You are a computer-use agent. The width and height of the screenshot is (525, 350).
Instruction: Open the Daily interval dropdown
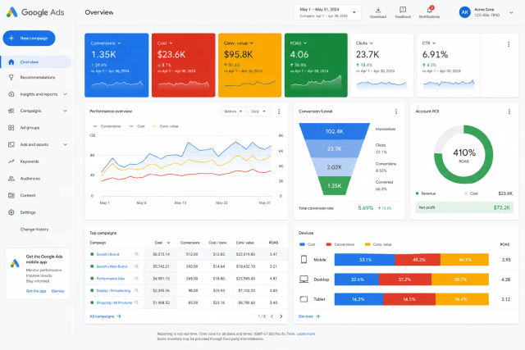click(x=259, y=111)
